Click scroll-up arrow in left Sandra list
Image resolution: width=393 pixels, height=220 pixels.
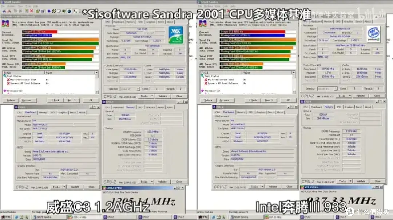coord(96,72)
